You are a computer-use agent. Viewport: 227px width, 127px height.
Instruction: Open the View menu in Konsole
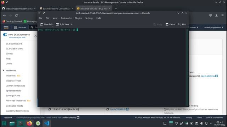[x=55, y=18]
